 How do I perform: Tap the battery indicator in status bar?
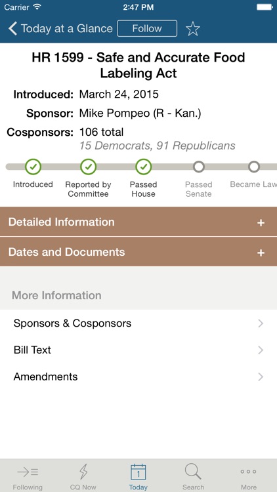[x=265, y=7]
